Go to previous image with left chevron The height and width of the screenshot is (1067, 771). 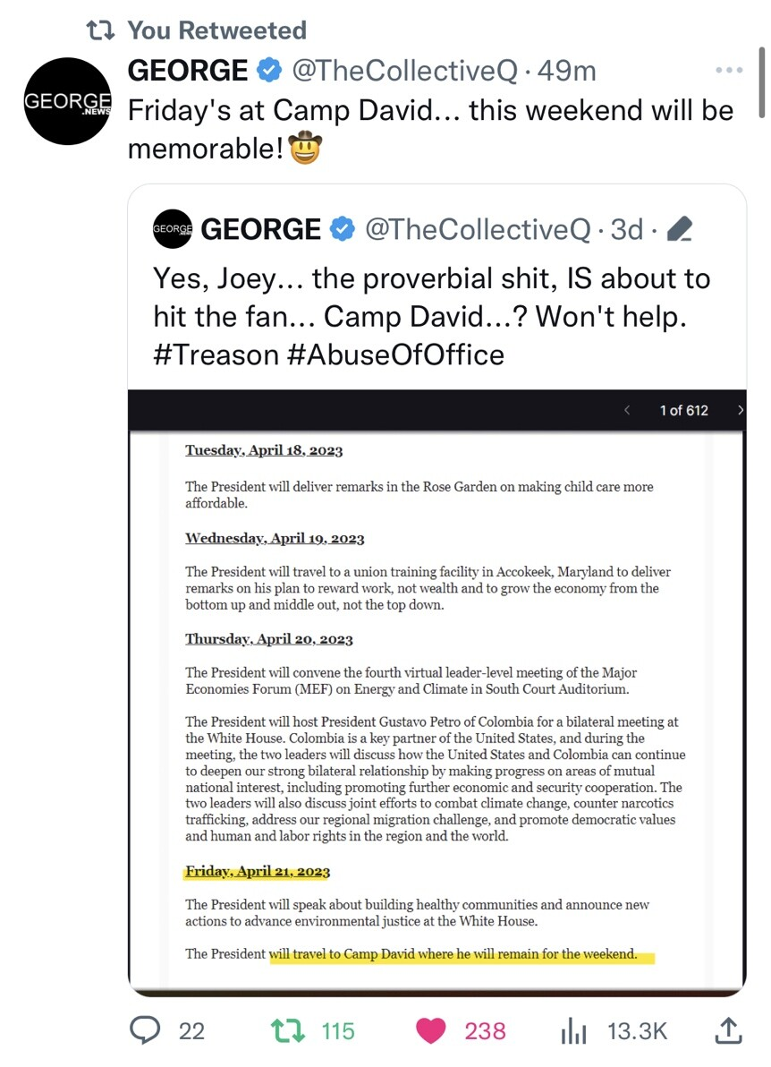click(627, 410)
